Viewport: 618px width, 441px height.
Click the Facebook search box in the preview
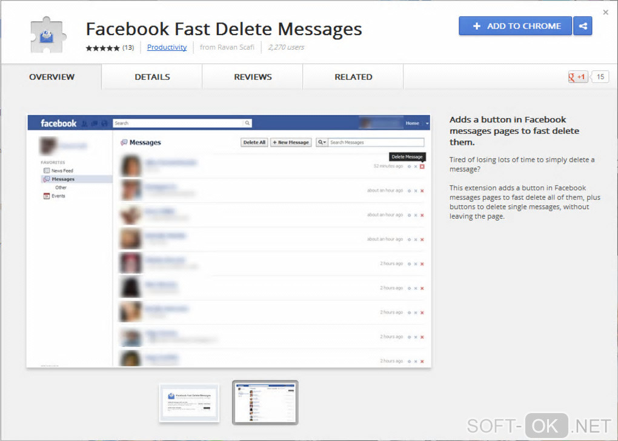178,123
